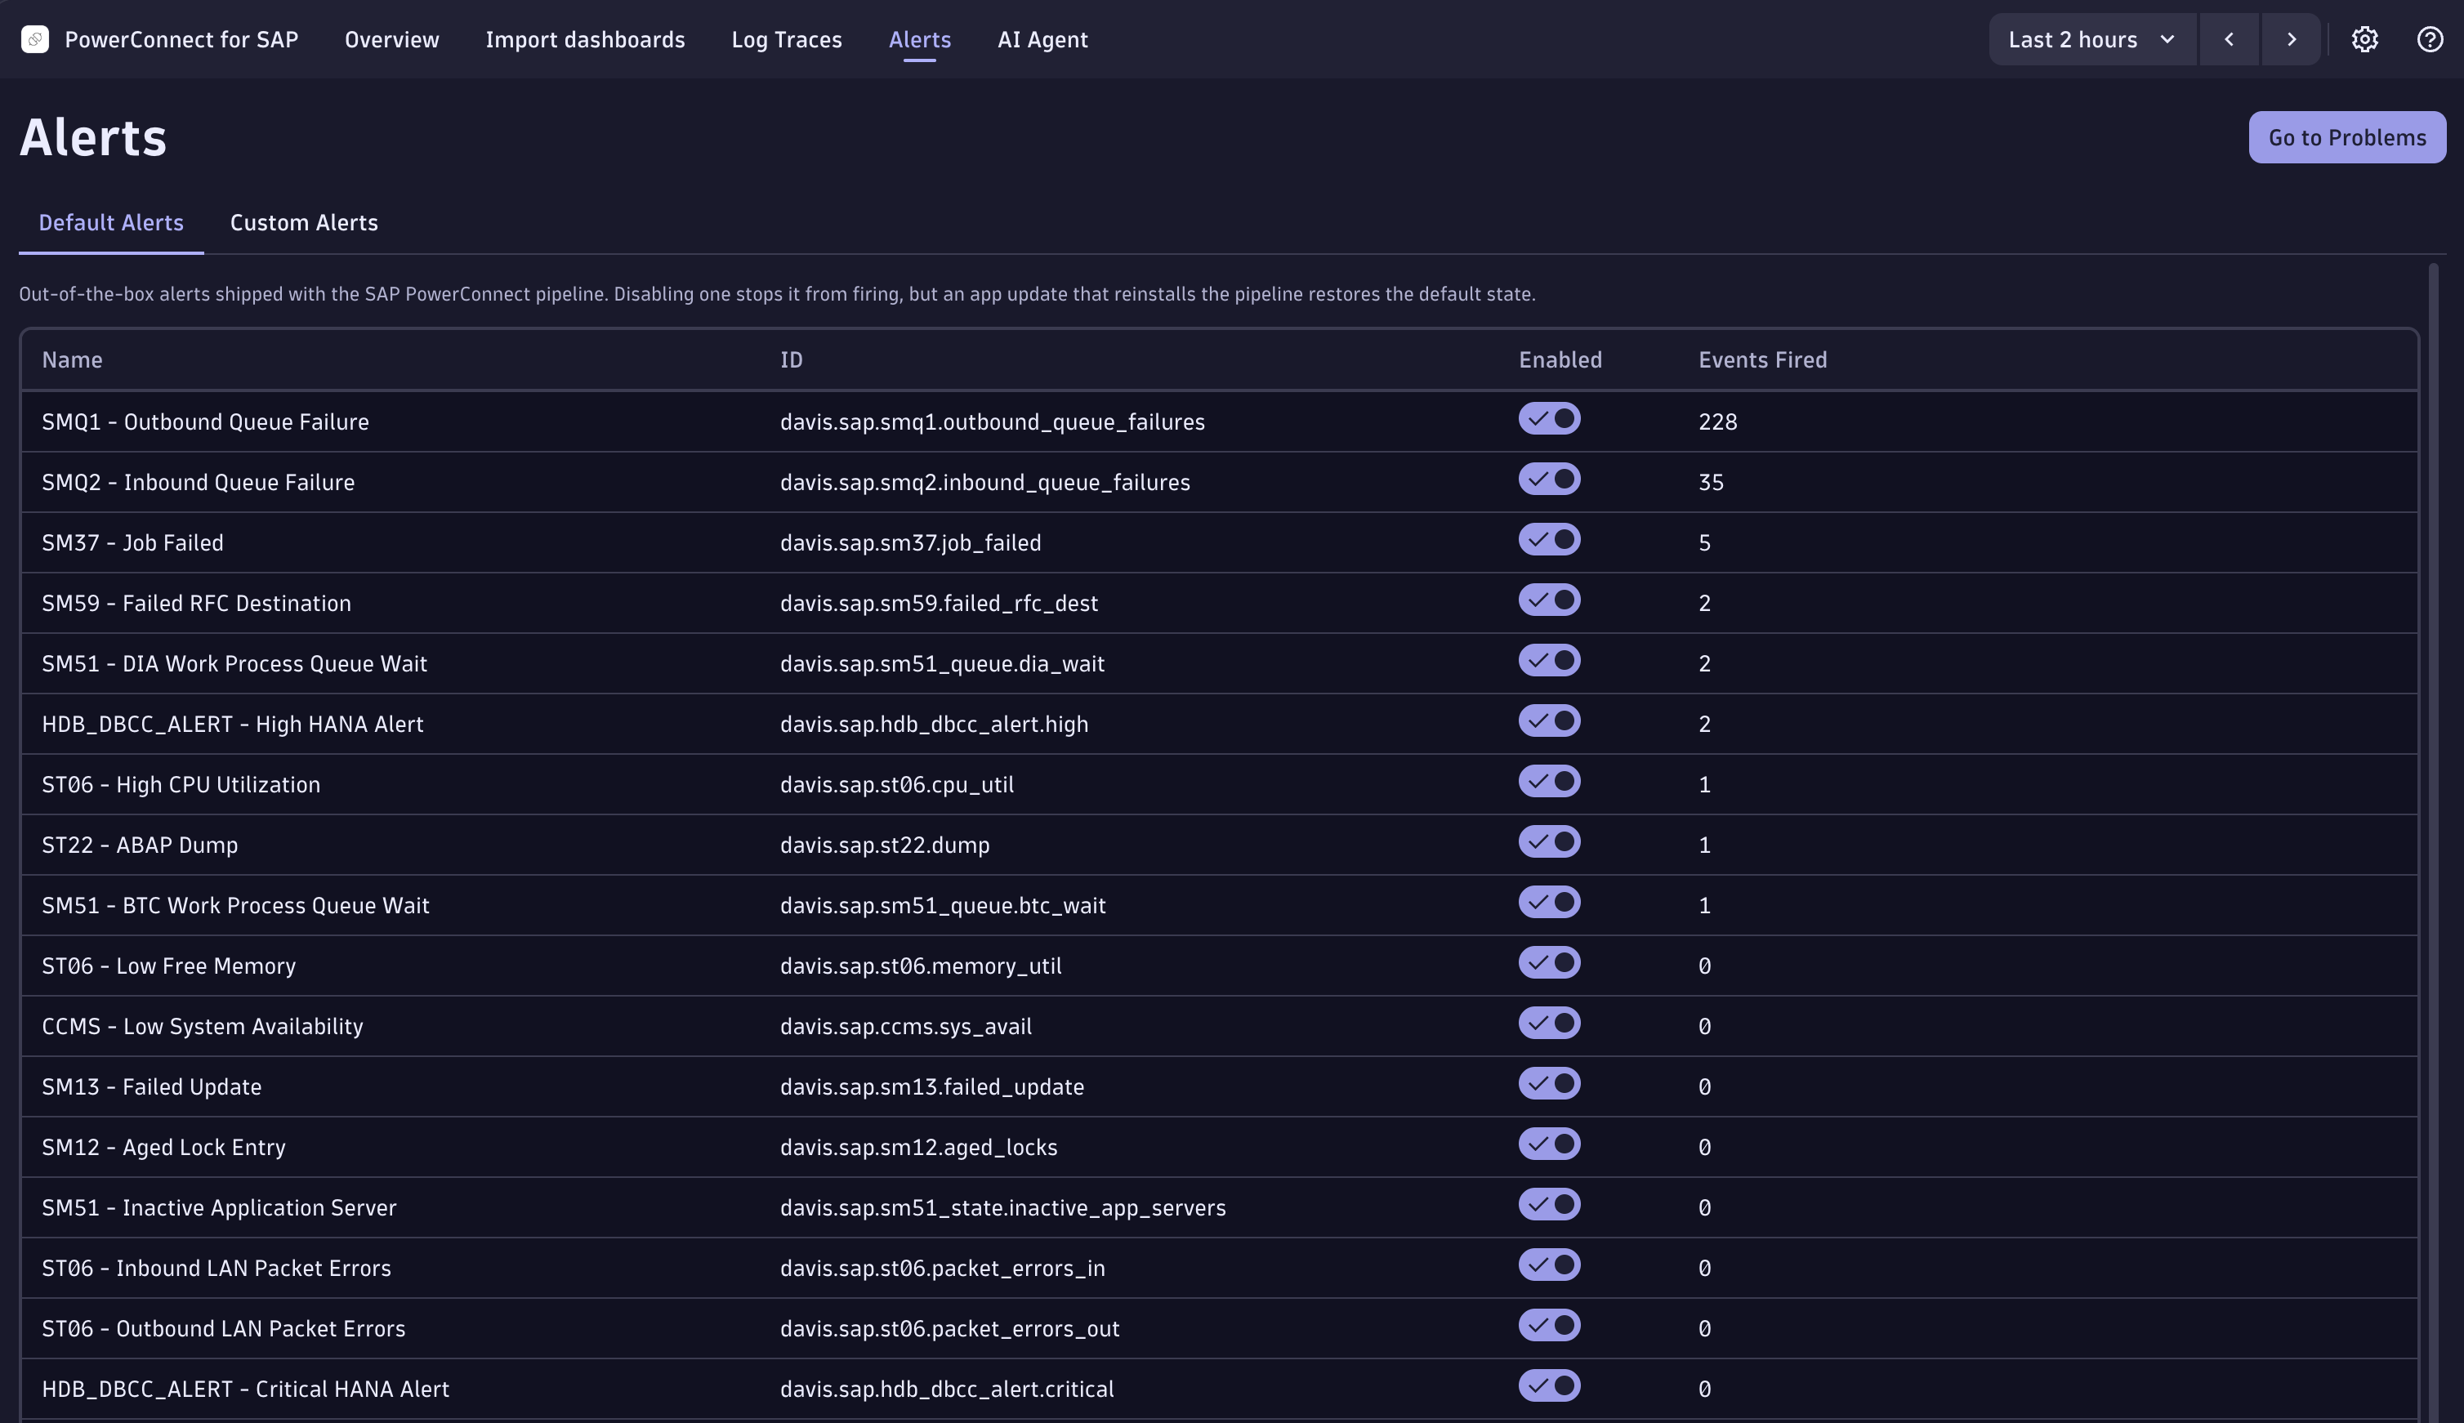Click events fired count 35
2464x1423 pixels.
(x=1711, y=483)
